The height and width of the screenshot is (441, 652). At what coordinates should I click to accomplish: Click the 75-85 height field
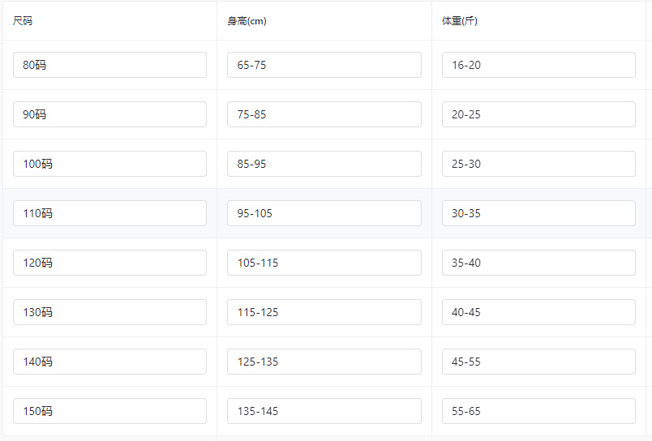coord(324,114)
